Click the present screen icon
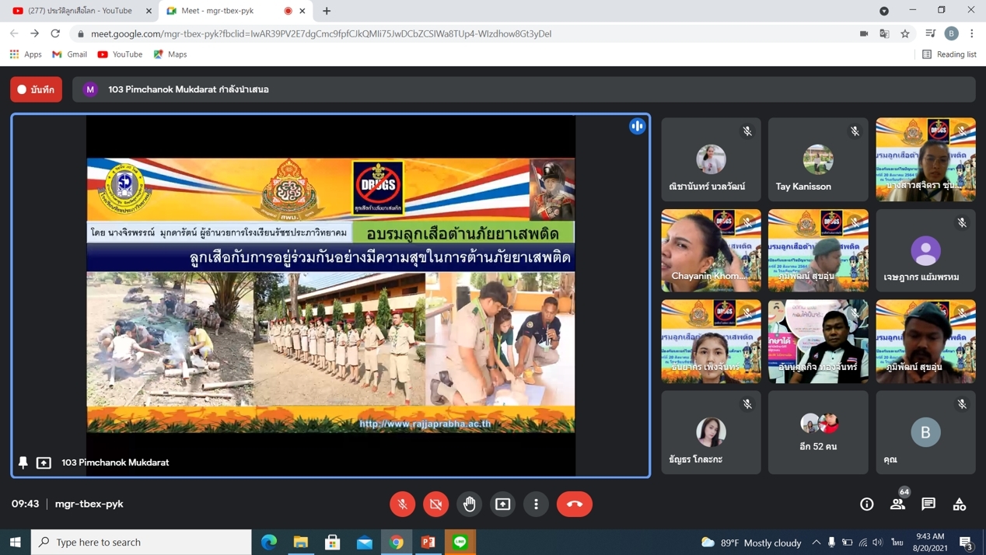This screenshot has width=986, height=555. coord(503,504)
